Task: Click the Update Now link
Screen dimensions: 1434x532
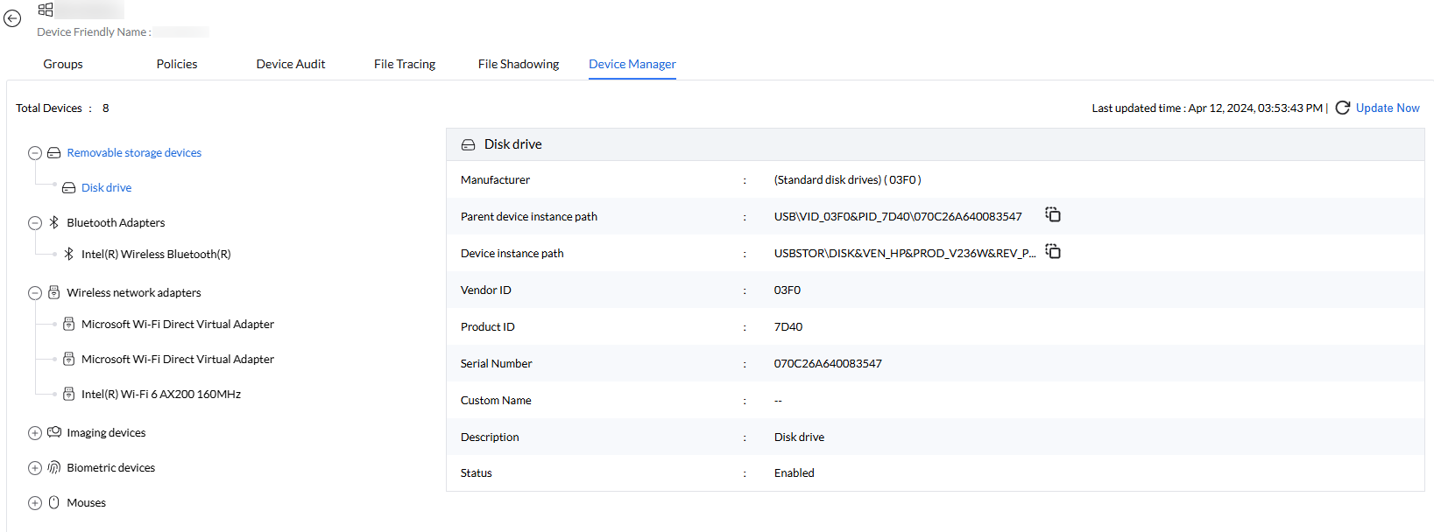Action: (1388, 108)
